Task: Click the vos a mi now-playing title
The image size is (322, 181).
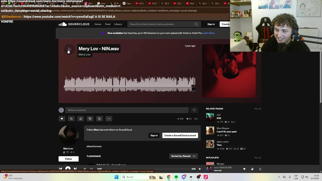Action: 218,170
